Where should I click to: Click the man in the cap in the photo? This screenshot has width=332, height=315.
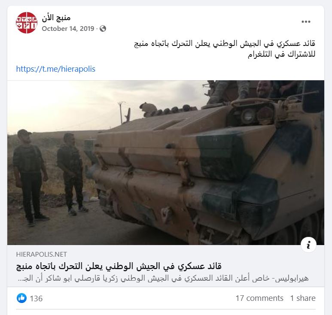(x=30, y=177)
